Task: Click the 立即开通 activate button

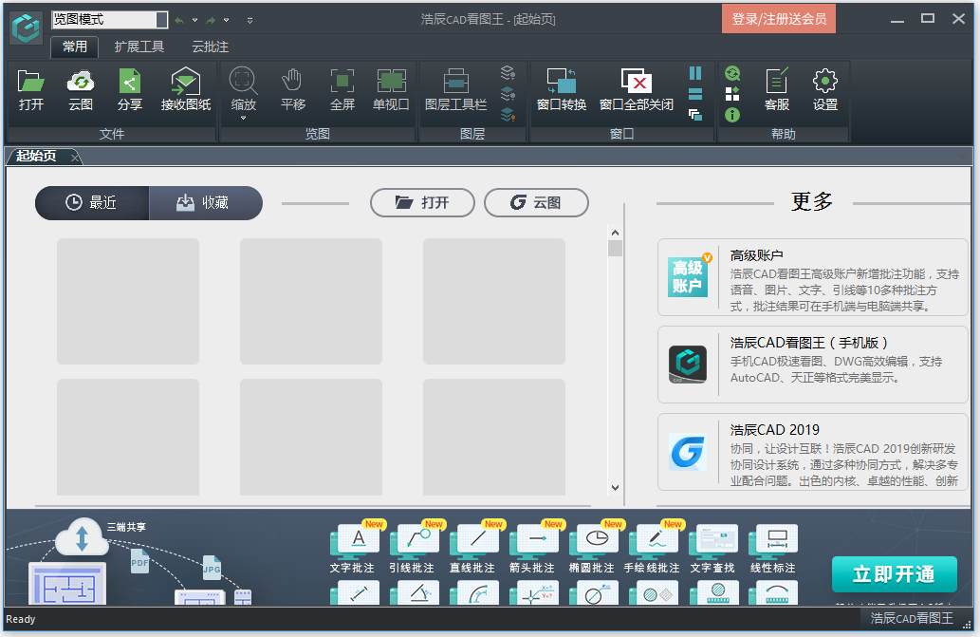Action: tap(893, 574)
